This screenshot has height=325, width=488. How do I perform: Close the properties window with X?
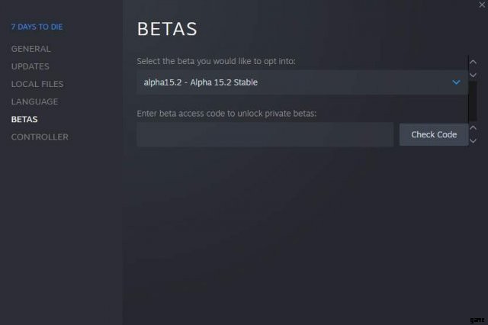coord(481,5)
